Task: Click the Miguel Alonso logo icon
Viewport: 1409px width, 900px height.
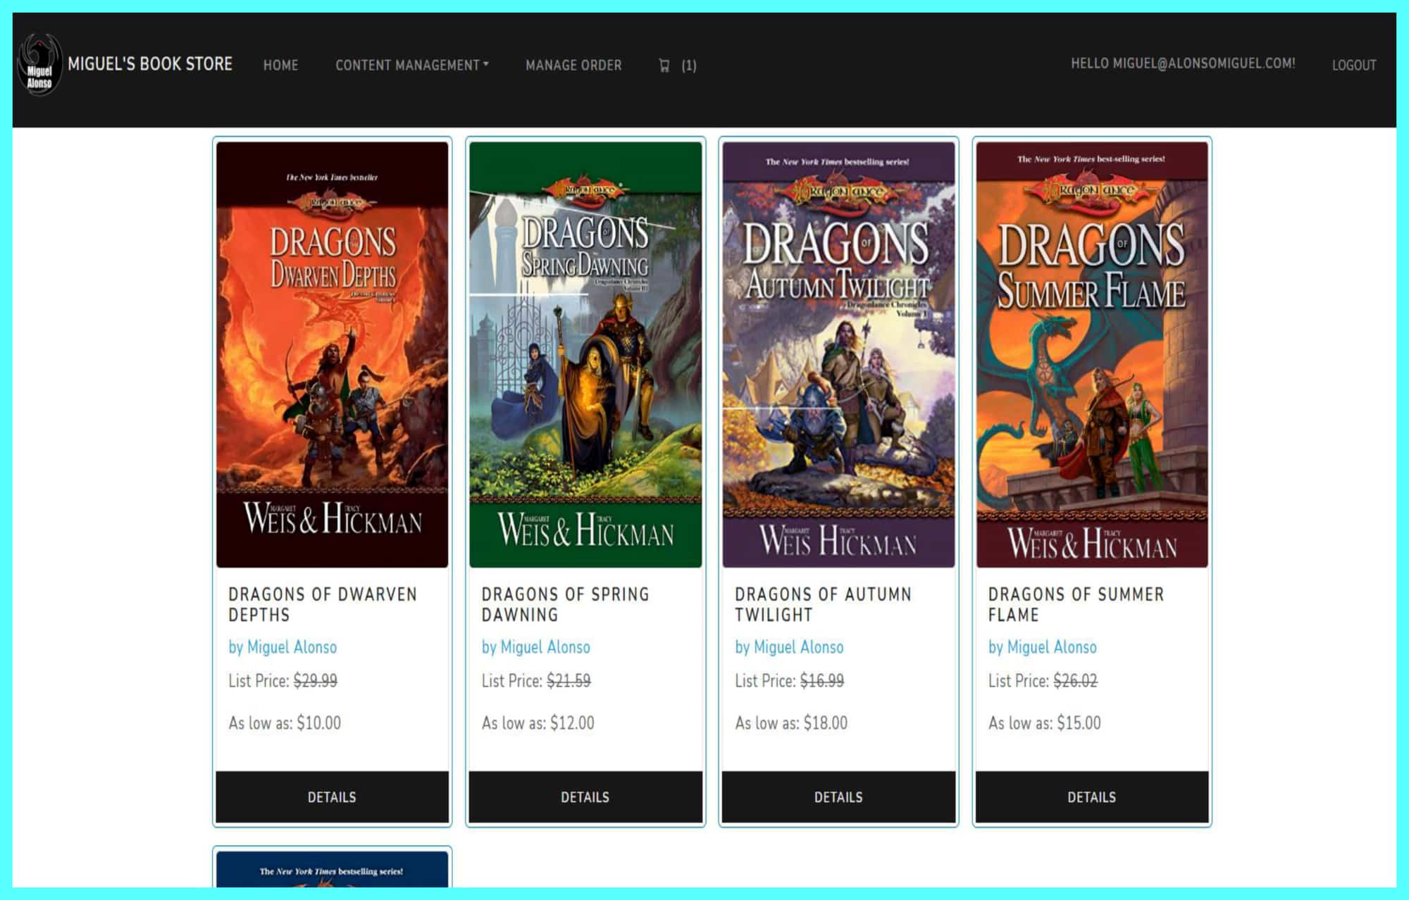Action: (x=39, y=64)
